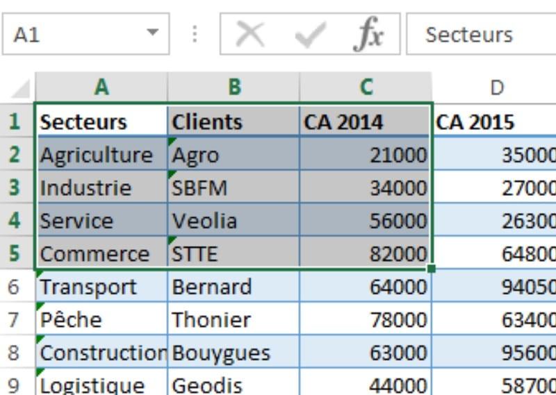Click the CA 2015 header cell
The height and width of the screenshot is (395, 556).
[494, 122]
